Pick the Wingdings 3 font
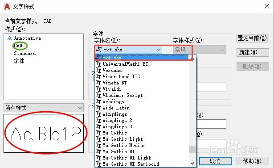Image resolution: width=274 pixels, height=168 pixels. coord(117,126)
